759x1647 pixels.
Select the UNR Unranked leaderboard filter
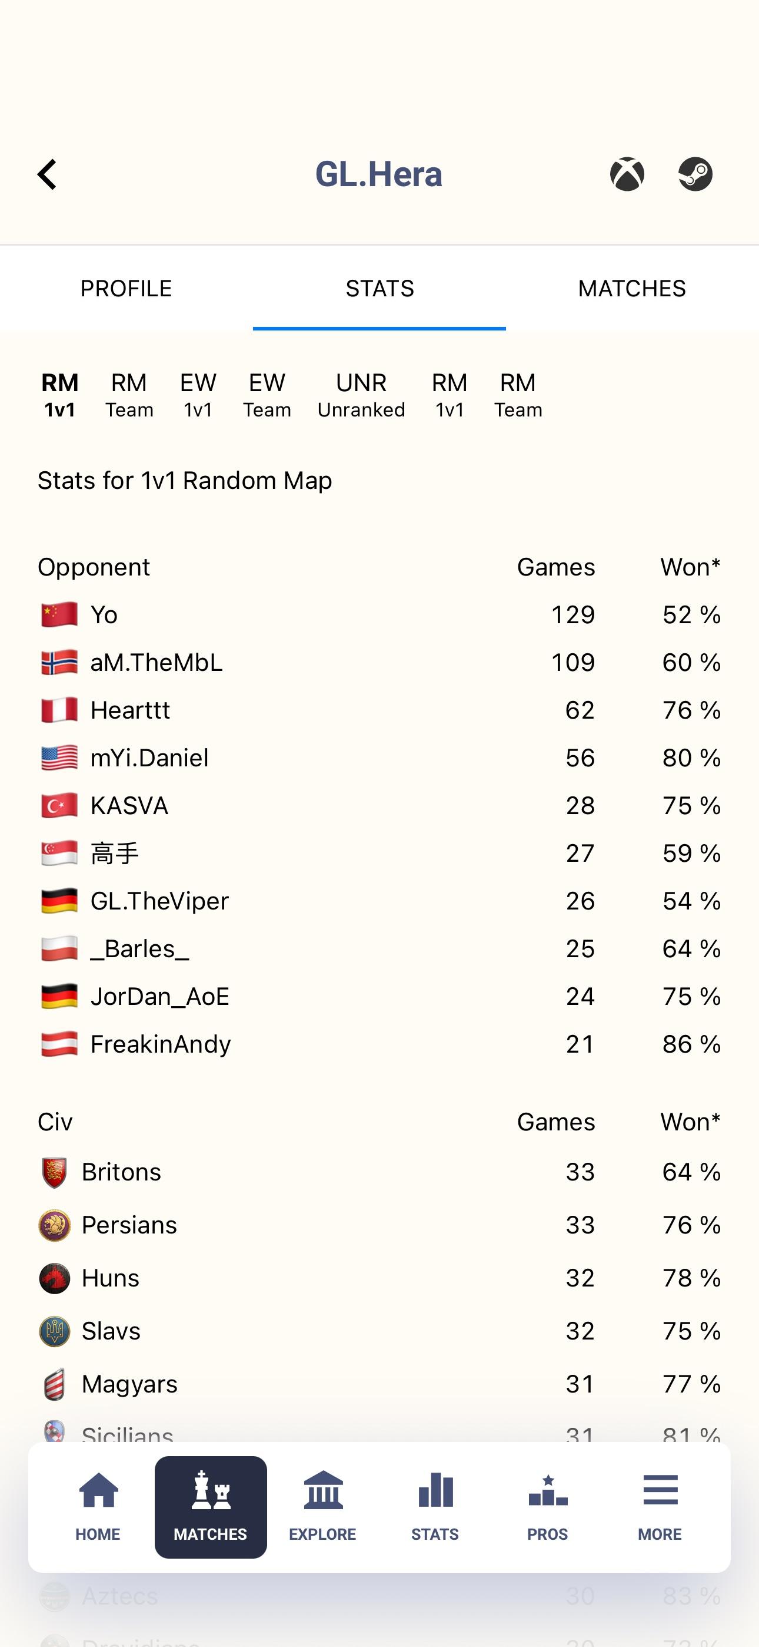point(361,395)
